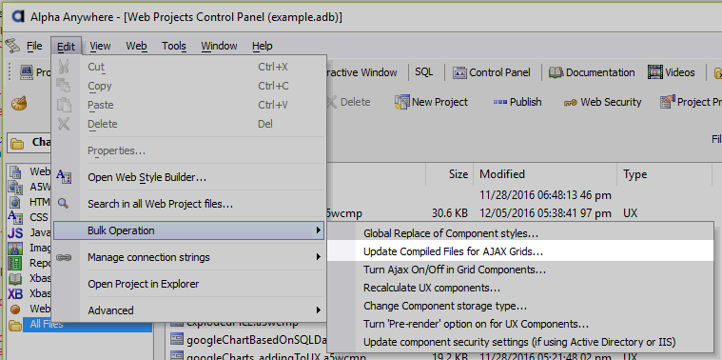Click Update component security settings entry
The height and width of the screenshot is (360, 722).
[x=520, y=342]
